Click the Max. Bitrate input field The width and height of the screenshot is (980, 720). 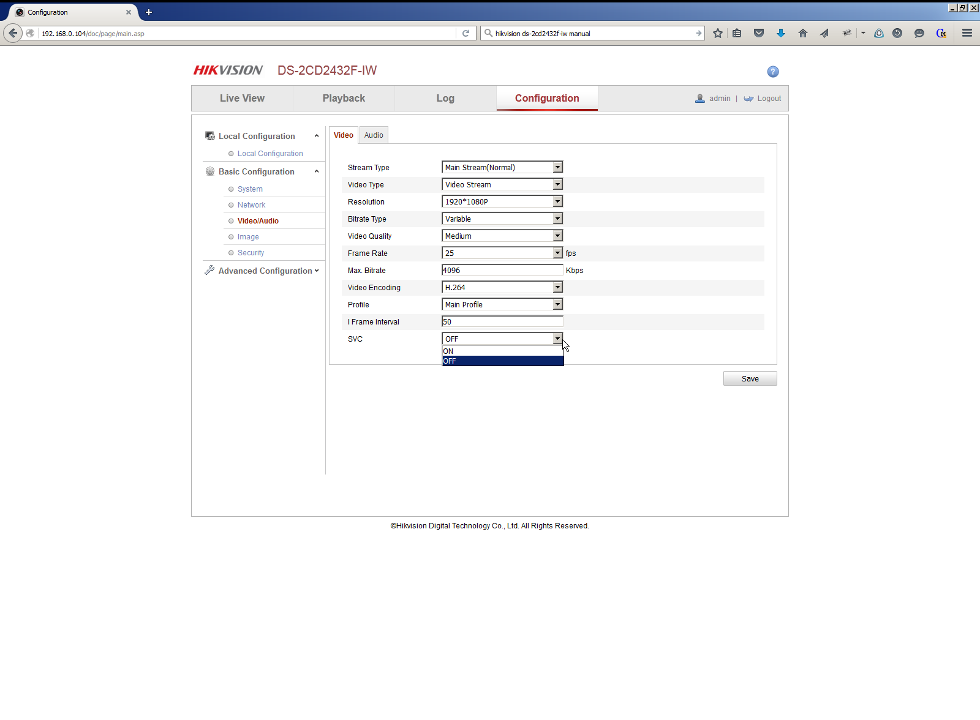(502, 270)
